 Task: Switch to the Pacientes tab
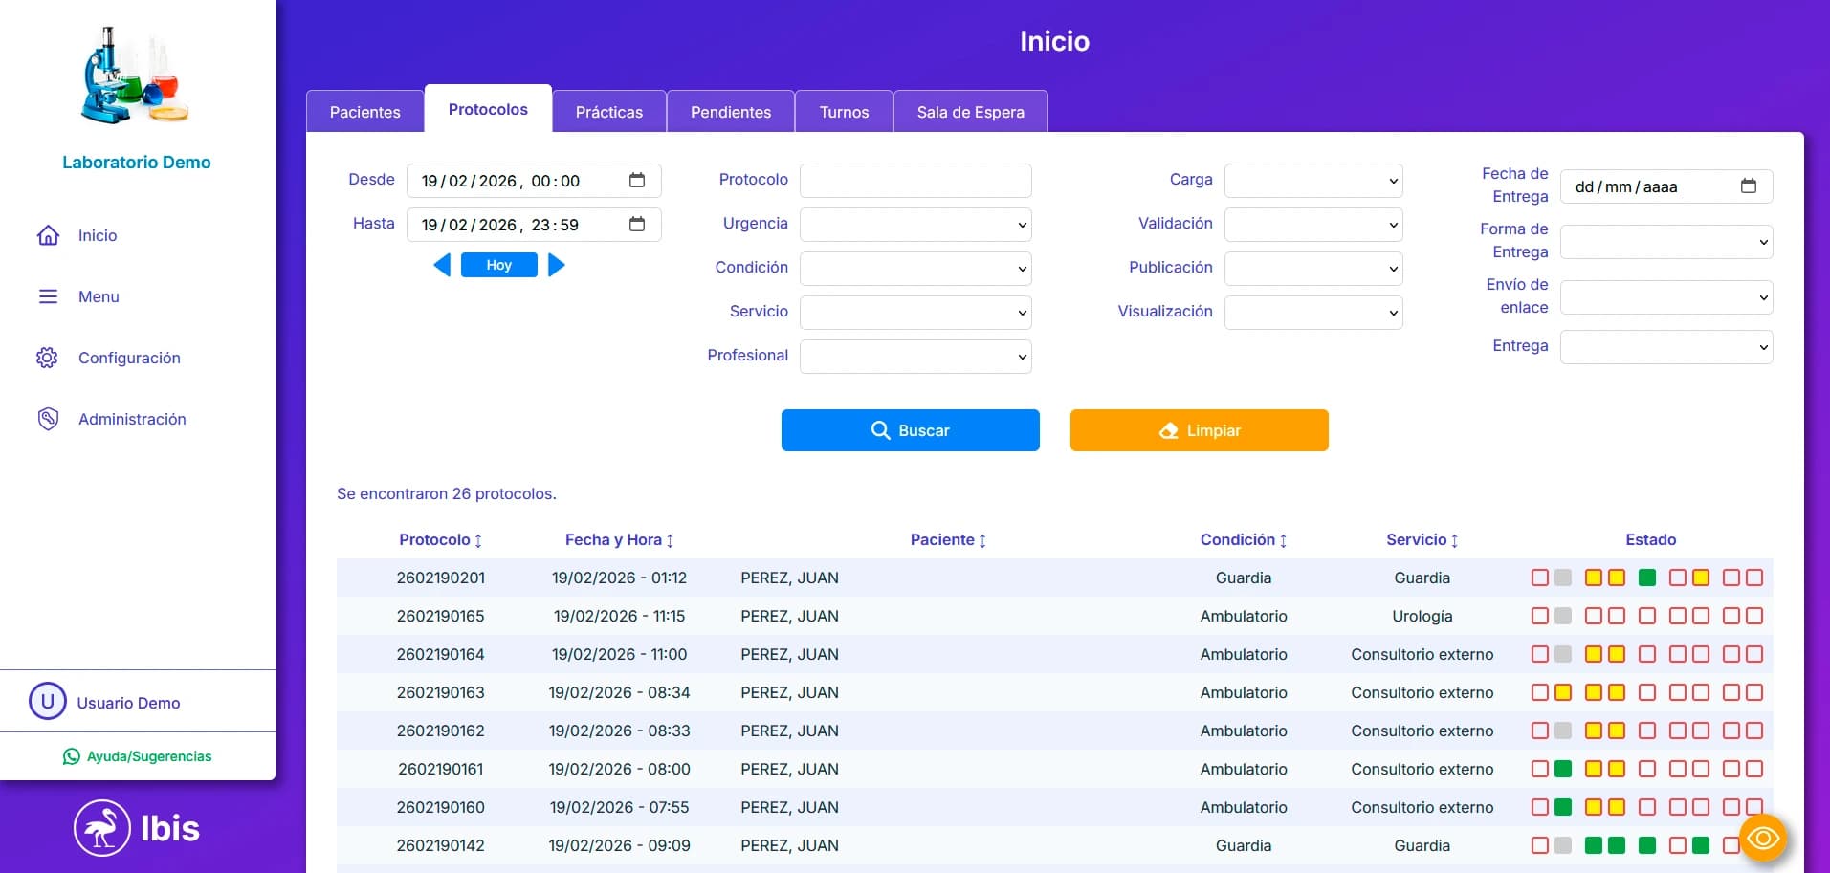pyautogui.click(x=364, y=111)
